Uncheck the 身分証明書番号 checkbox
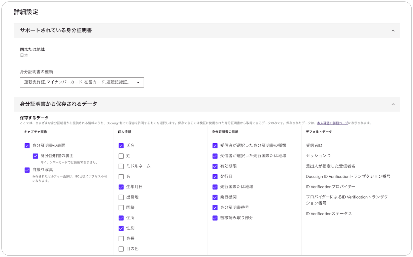The width and height of the screenshot is (413, 257). click(x=215, y=208)
